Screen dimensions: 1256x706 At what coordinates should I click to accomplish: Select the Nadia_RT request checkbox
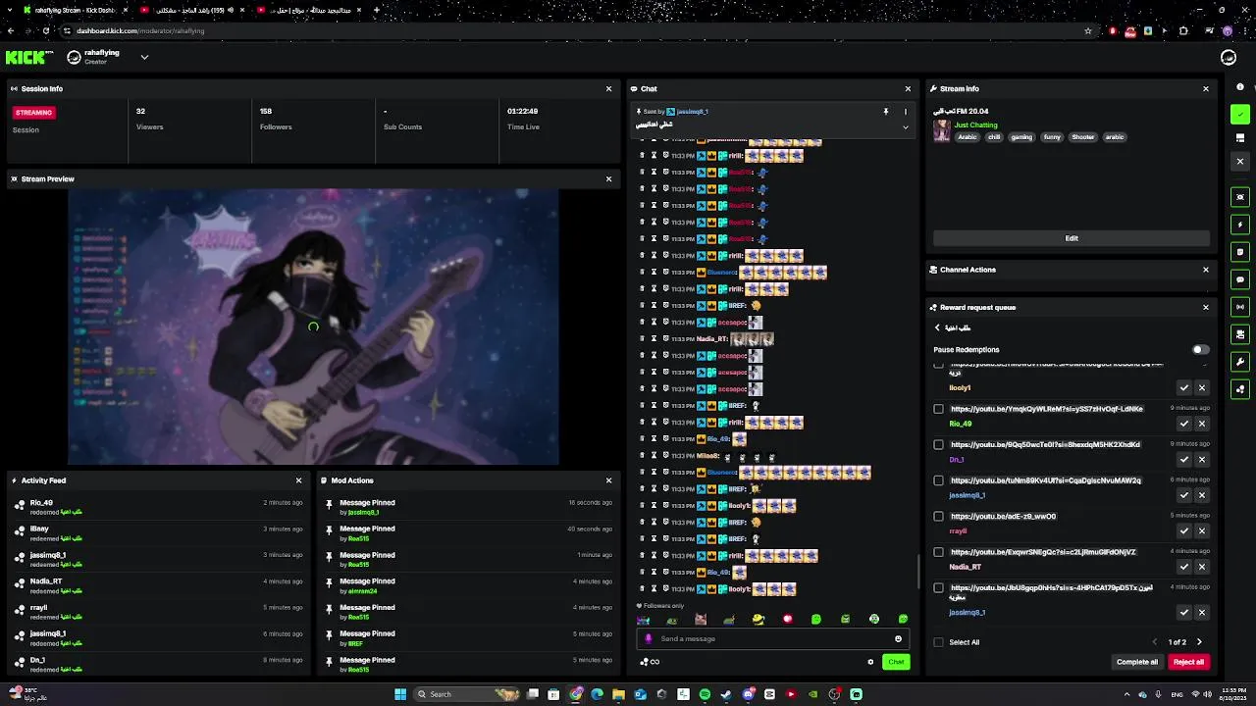coord(939,552)
